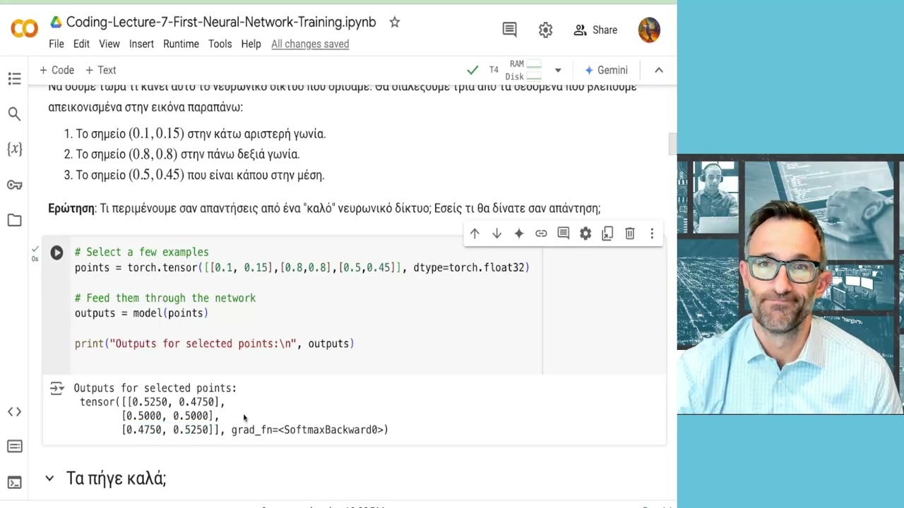This screenshot has height=508, width=904.
Task: Open the Terminal icon
Action: [x=14, y=483]
